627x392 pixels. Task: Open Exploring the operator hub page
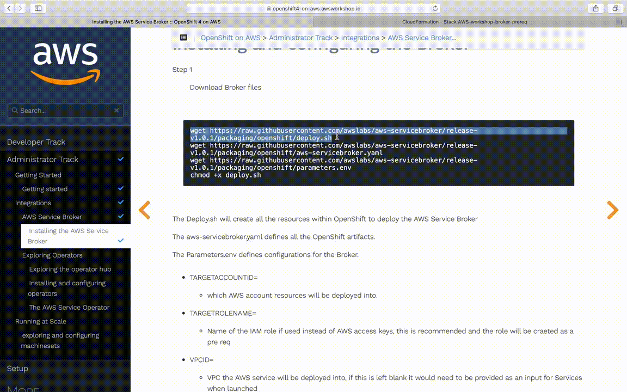tap(70, 269)
